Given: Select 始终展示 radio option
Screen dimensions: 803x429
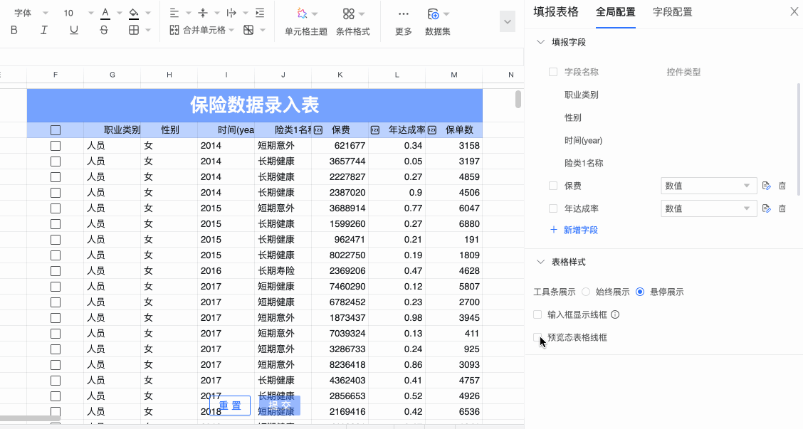Looking at the screenshot, I should coord(585,292).
